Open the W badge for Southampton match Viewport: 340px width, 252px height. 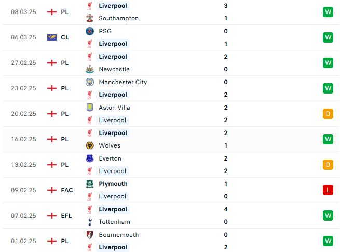(x=328, y=12)
